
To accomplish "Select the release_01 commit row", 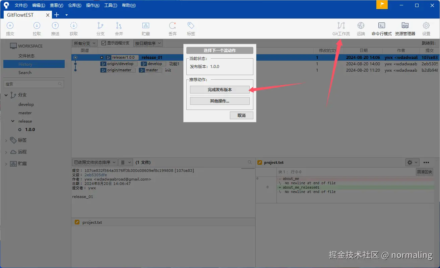I will pyautogui.click(x=255, y=57).
